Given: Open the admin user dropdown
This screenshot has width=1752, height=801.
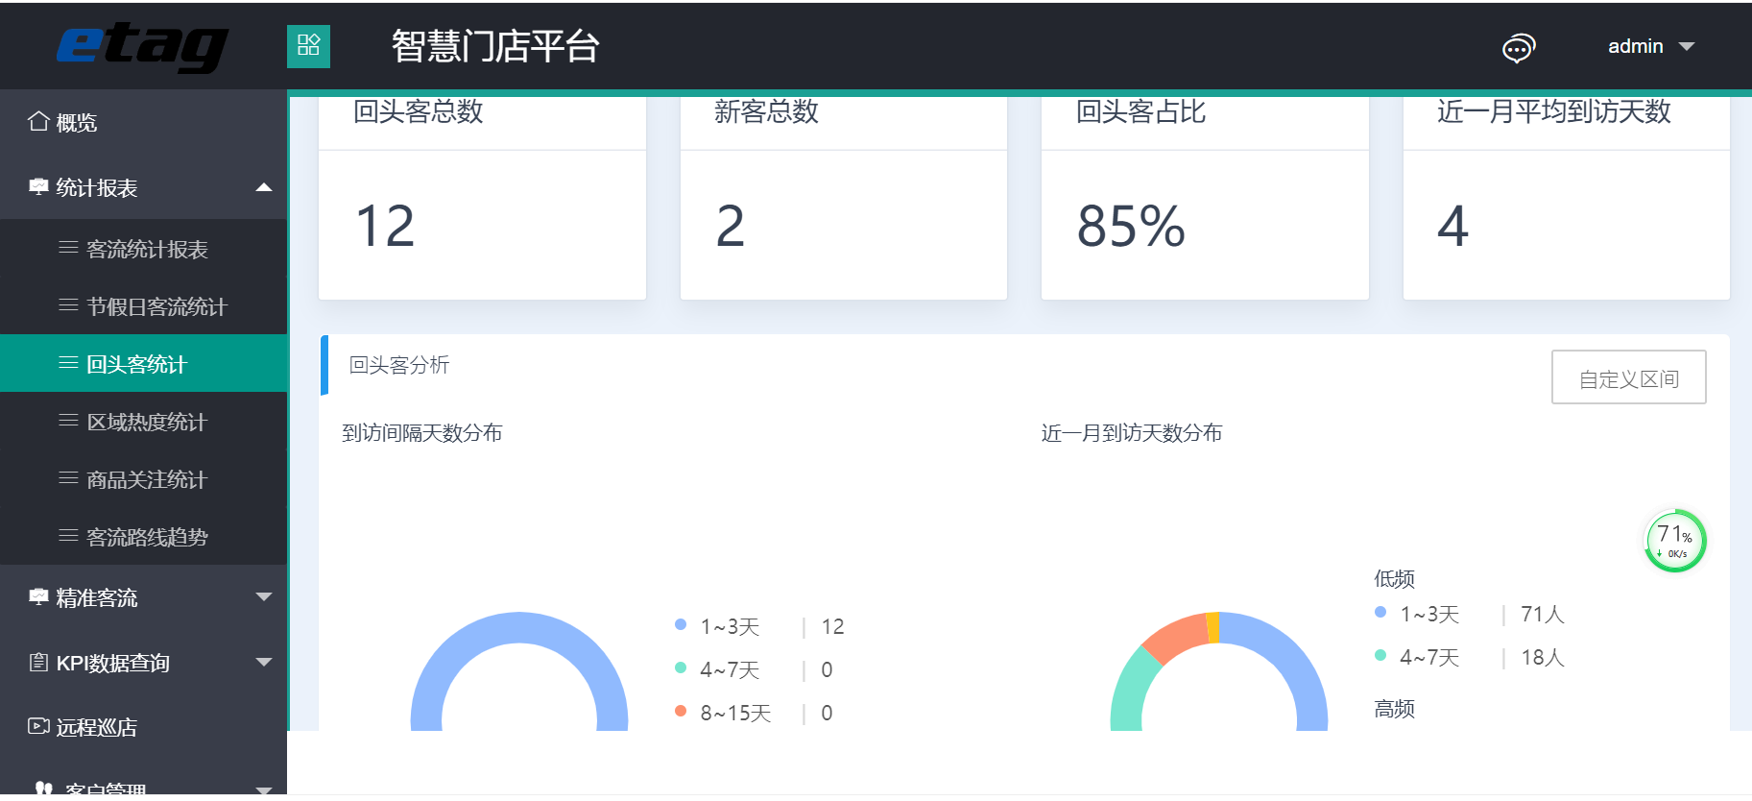Looking at the screenshot, I should (1651, 46).
